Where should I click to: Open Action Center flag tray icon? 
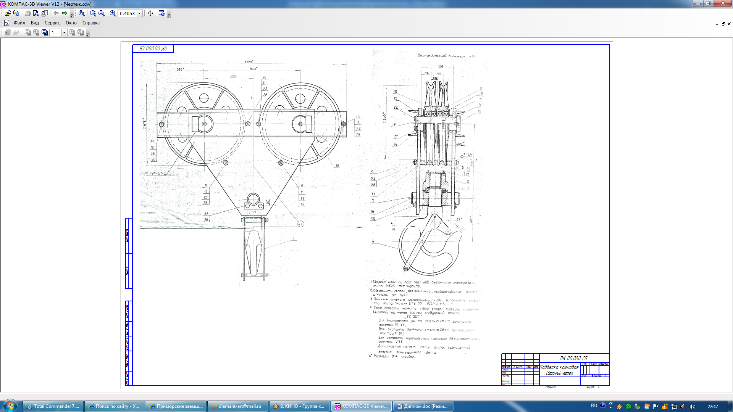tap(656, 407)
